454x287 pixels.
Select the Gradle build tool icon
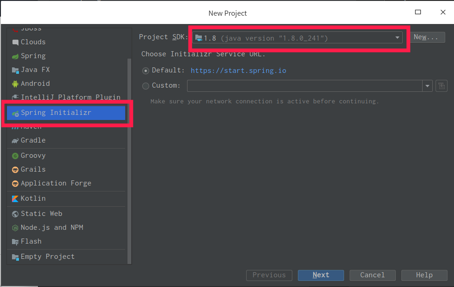pyautogui.click(x=16, y=140)
